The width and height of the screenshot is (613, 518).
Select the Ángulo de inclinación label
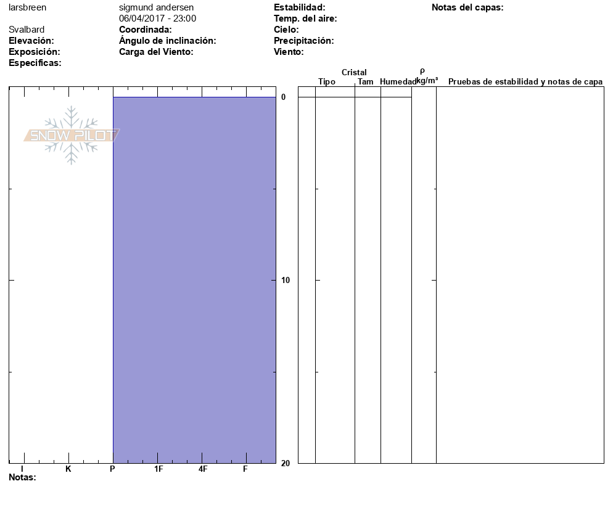click(167, 41)
